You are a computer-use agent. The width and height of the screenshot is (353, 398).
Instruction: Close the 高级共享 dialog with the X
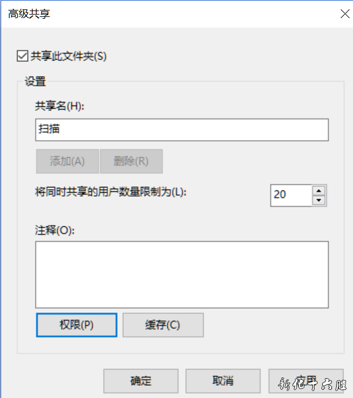tap(345, 13)
